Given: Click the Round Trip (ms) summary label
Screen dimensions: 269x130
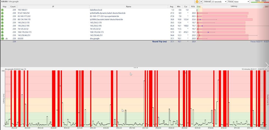Looking at the screenshot, I should (160, 41).
